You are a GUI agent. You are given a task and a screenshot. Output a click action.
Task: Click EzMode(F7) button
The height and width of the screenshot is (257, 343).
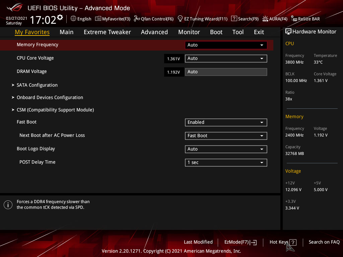[241, 242]
